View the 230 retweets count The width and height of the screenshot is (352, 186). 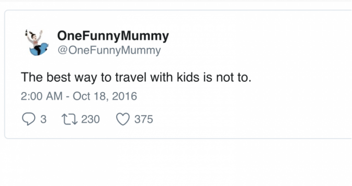click(x=90, y=119)
